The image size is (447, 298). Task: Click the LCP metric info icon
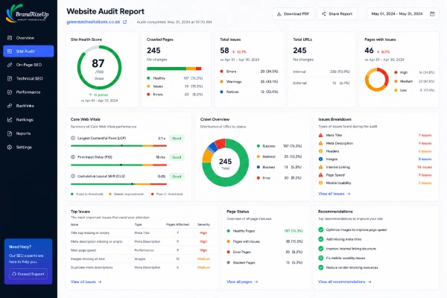pyautogui.click(x=73, y=138)
